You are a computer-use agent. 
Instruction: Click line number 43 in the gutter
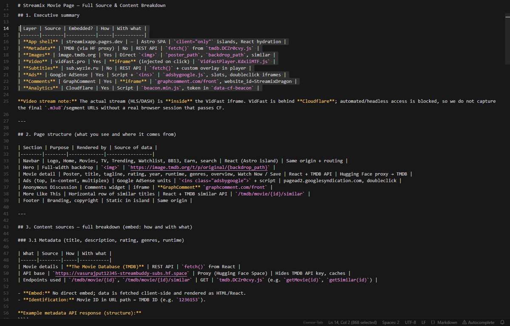pos(6,227)
